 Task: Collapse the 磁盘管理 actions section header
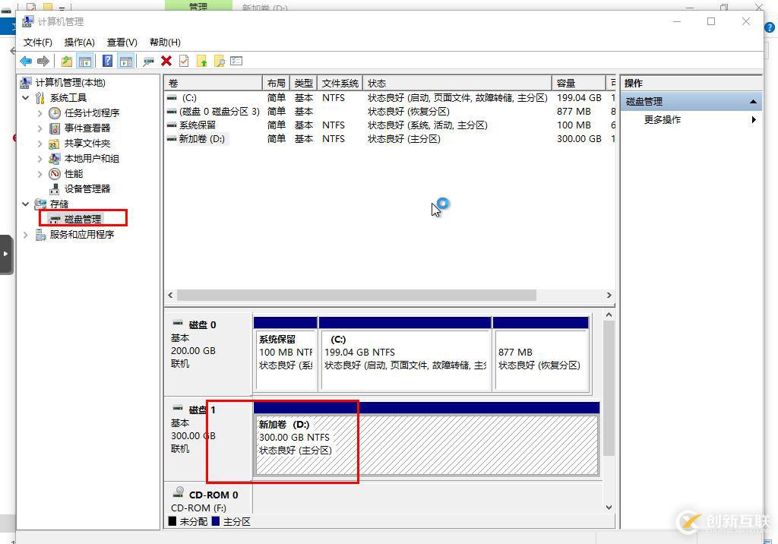point(752,100)
